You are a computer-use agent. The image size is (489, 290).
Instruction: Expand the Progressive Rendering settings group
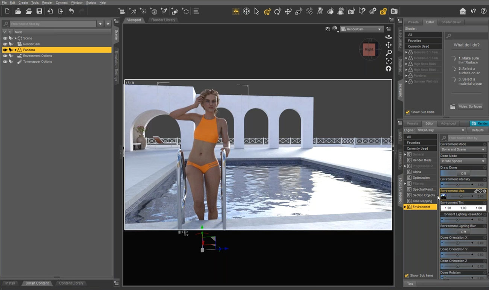tap(405, 166)
